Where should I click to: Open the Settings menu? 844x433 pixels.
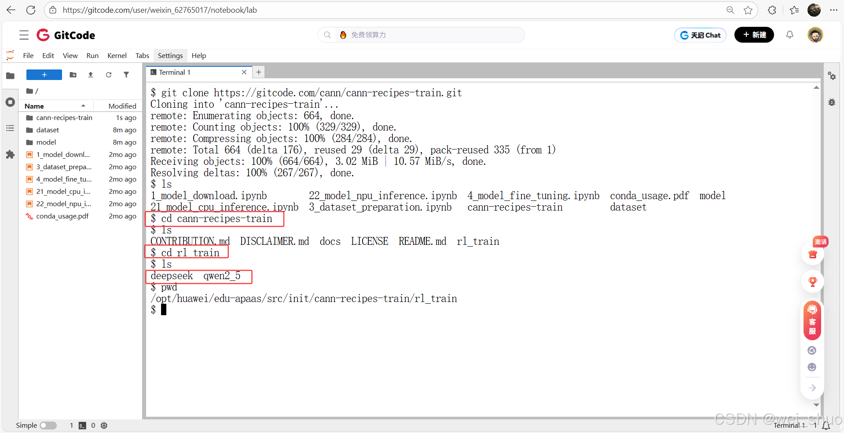pos(170,55)
